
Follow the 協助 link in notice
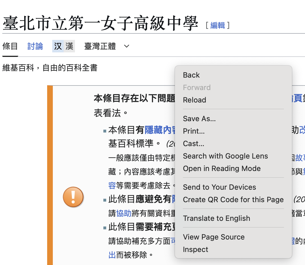click(x=124, y=213)
